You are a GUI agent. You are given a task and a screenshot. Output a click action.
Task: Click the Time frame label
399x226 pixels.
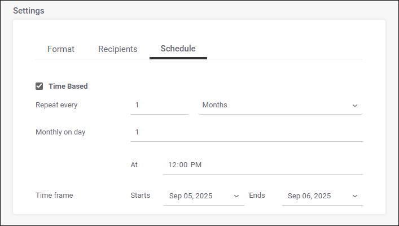(x=54, y=195)
